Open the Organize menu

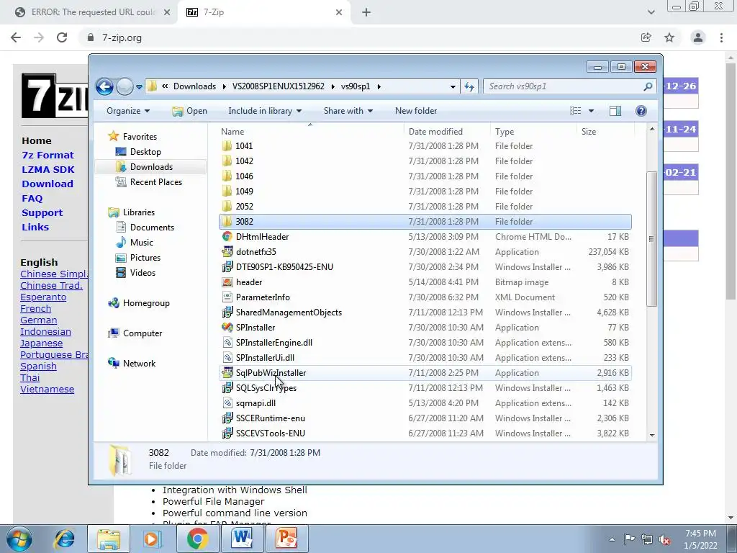pyautogui.click(x=128, y=111)
